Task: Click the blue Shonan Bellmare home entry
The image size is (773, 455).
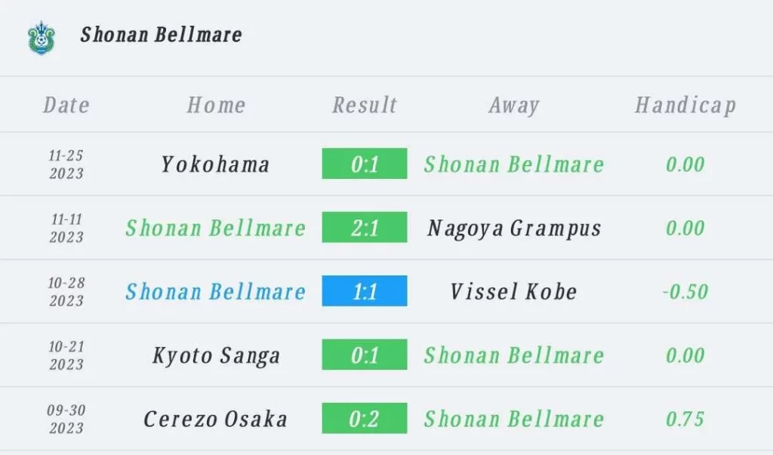Action: [215, 291]
